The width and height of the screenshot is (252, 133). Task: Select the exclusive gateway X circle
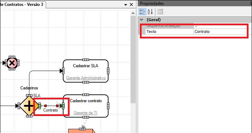(12, 63)
